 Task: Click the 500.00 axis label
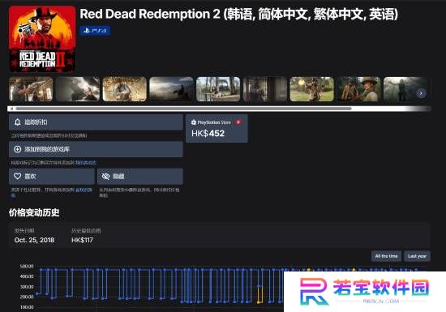click(27, 267)
